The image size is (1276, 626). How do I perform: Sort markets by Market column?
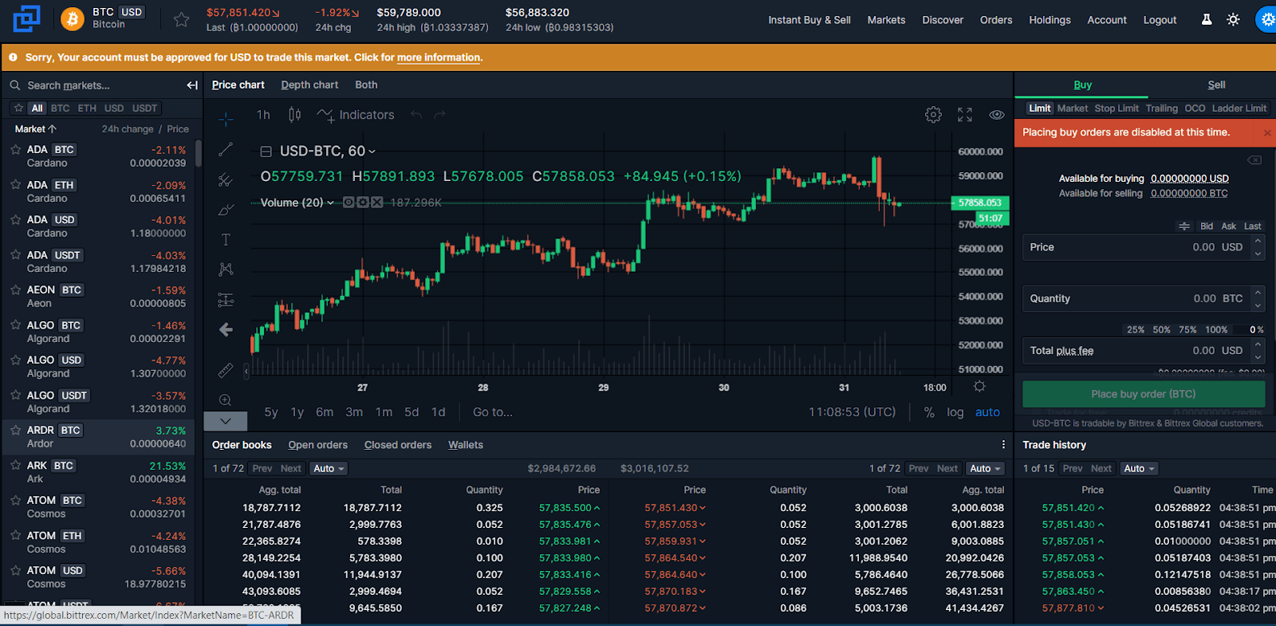(x=36, y=129)
